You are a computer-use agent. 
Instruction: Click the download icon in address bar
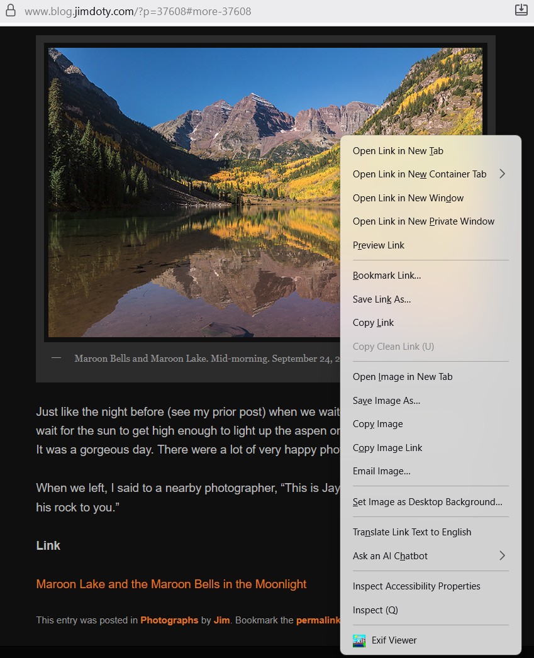click(521, 9)
